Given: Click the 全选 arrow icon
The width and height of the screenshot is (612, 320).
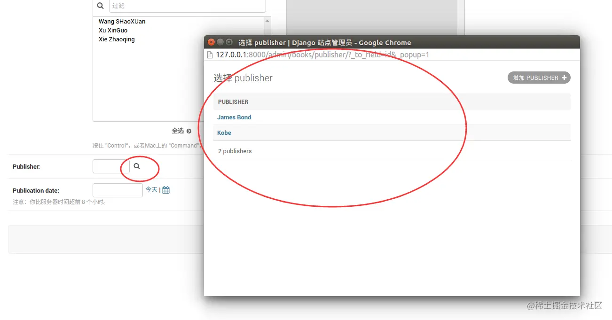Looking at the screenshot, I should coord(189,131).
